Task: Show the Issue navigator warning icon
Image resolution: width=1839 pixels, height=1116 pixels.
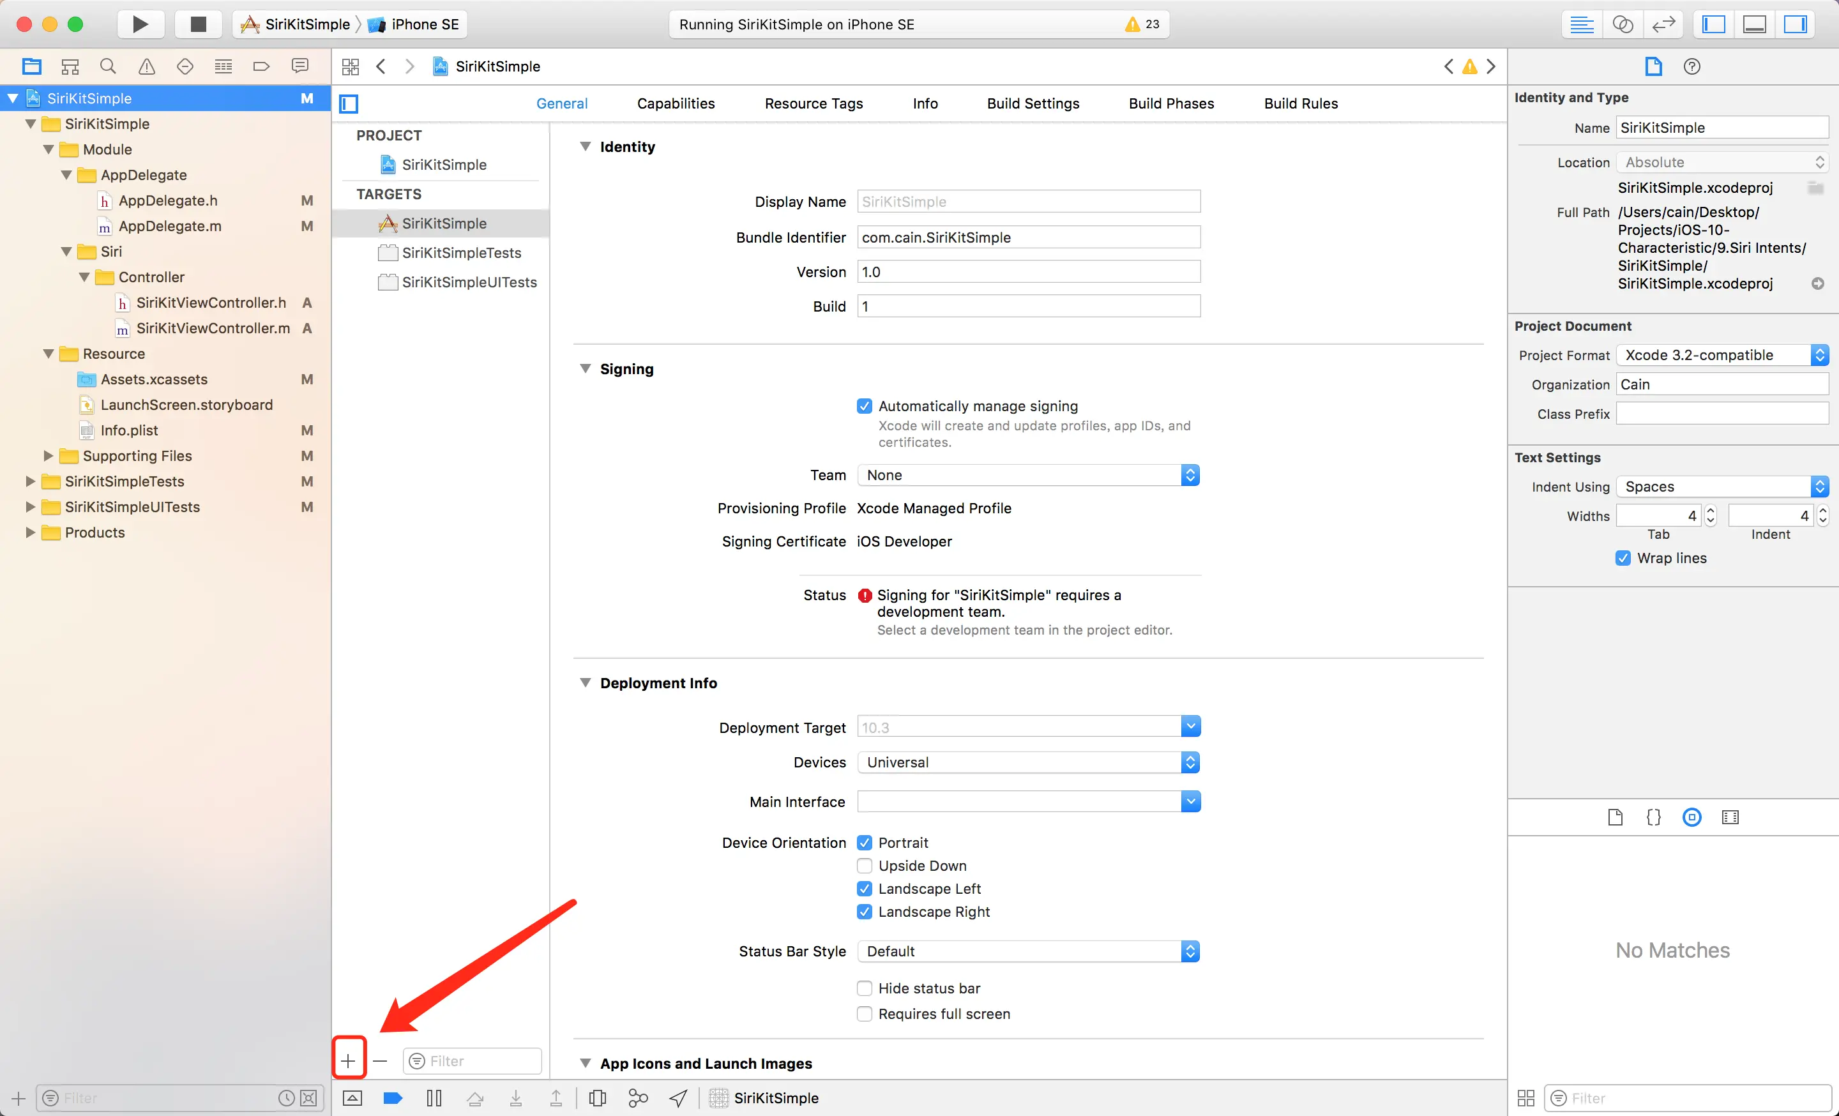Action: click(x=147, y=66)
